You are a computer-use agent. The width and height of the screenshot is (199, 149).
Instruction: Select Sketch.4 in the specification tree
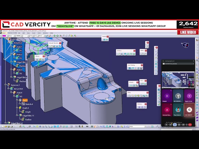click(x=29, y=104)
